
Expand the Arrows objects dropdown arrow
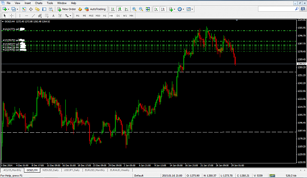click(70, 16)
